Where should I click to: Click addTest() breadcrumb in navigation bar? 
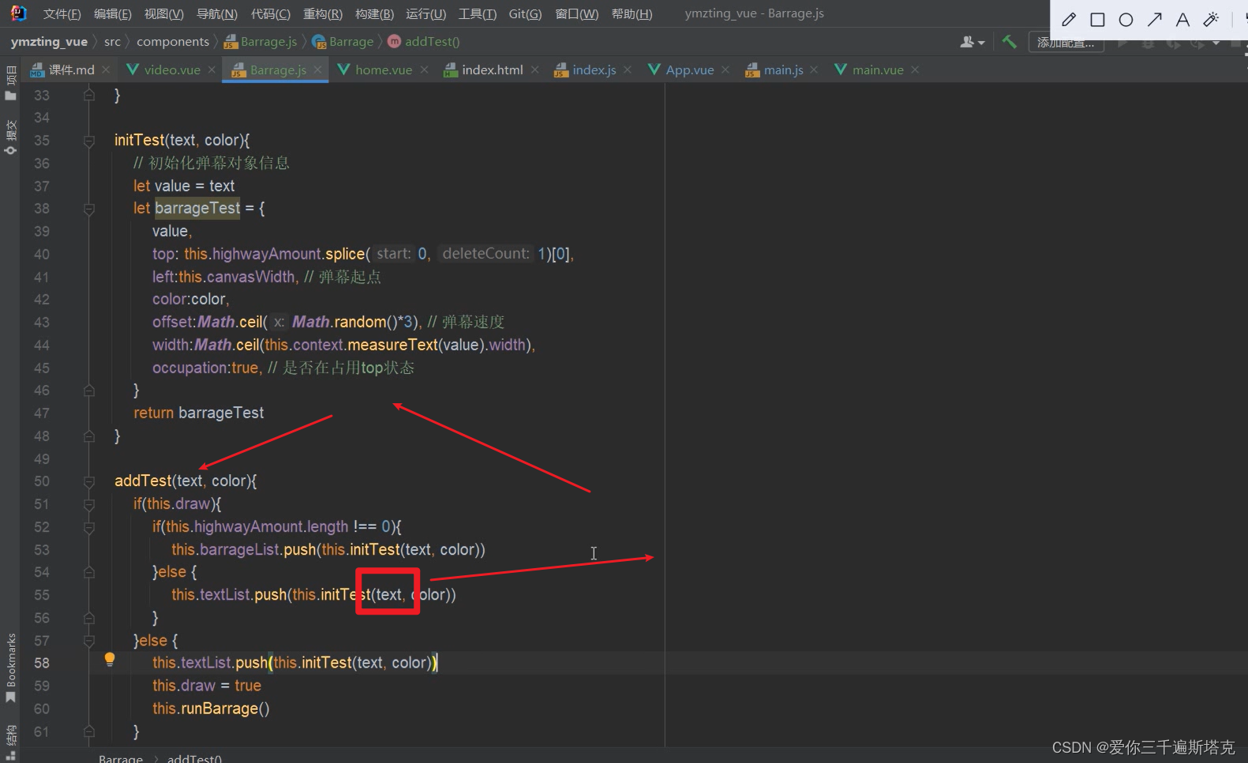click(424, 42)
